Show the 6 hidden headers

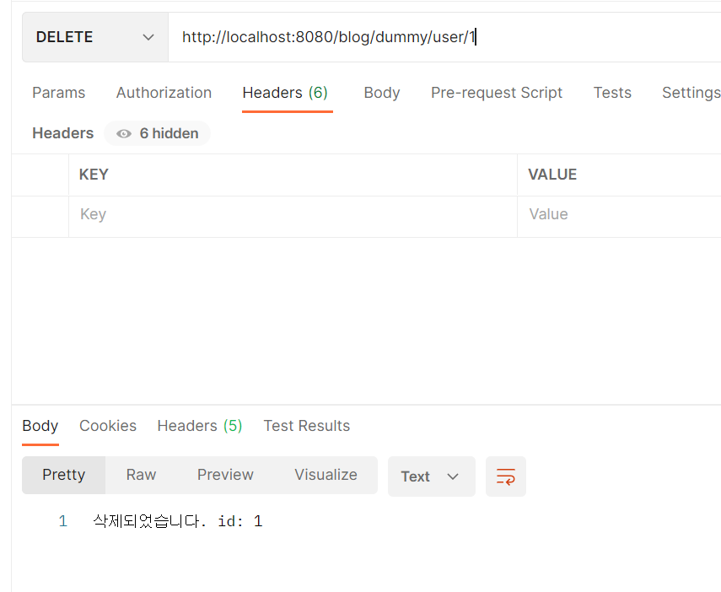pos(157,133)
